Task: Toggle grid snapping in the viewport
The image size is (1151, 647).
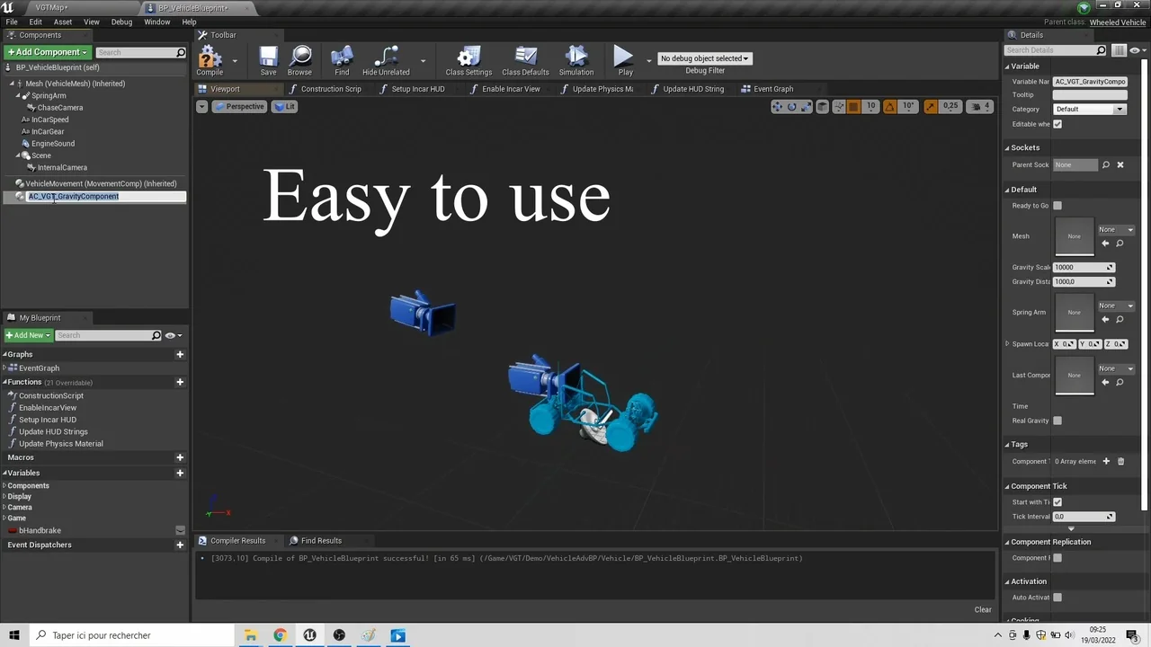Action: click(x=852, y=106)
